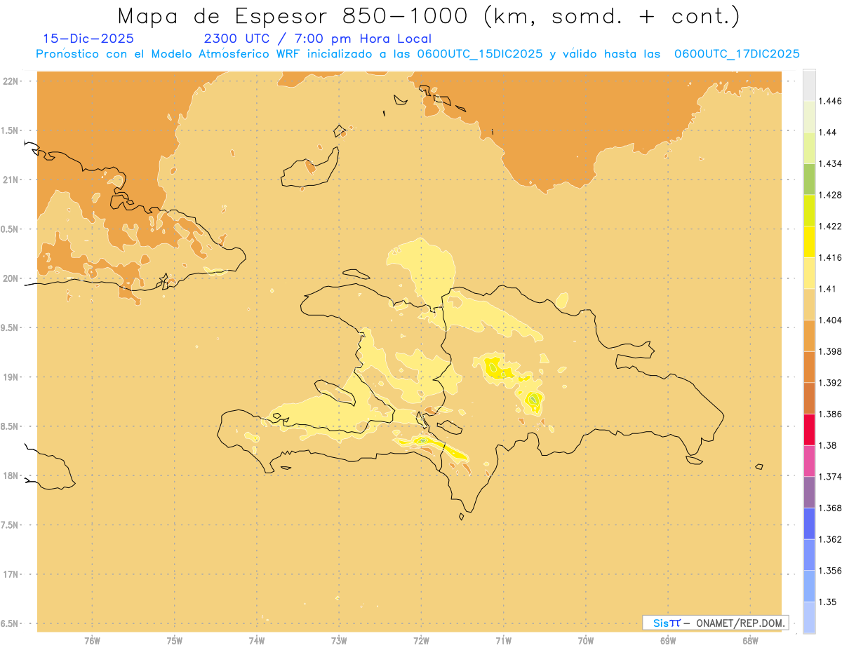Click the legend value '1.428'
Screen dimensions: 842x650
(831, 195)
